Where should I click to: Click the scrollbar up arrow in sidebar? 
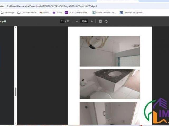[16, 27]
